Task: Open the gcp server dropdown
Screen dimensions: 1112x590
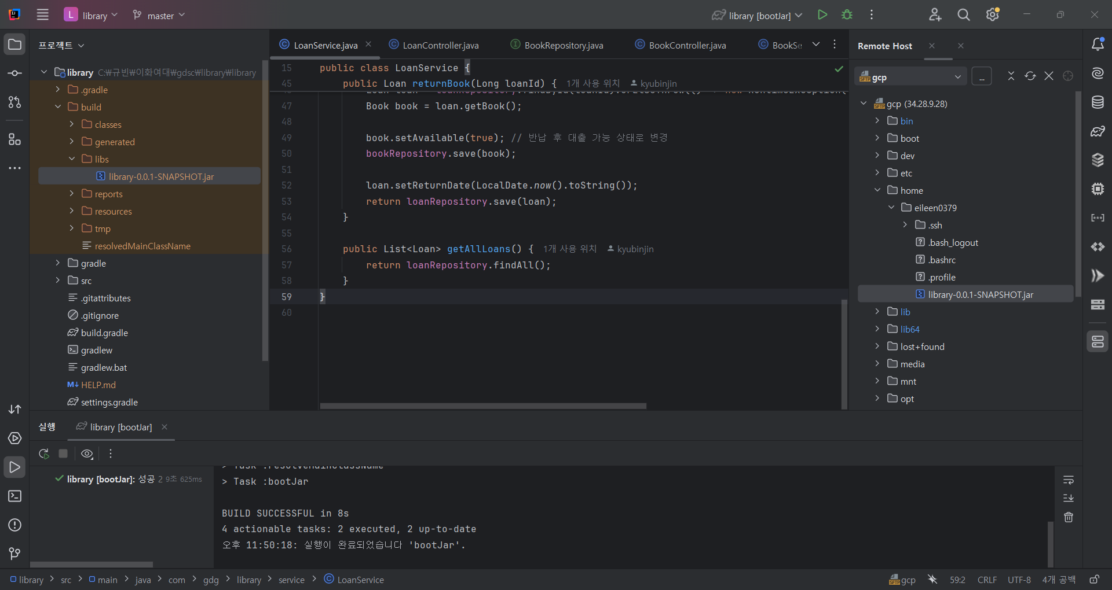Action: click(x=910, y=77)
